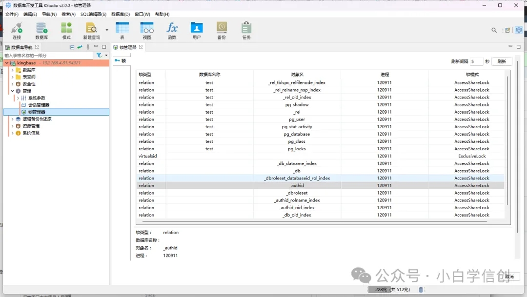Minimize the 锁管理器 editor area

(x=510, y=46)
